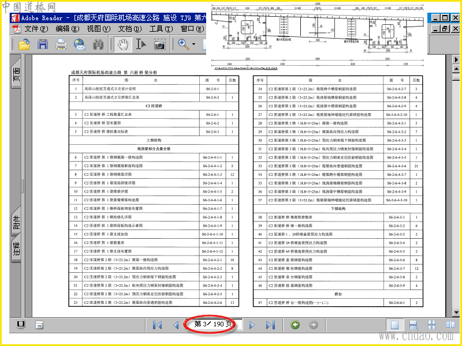Click the green Previous View button
Viewport: 462px width, 346px height.
(295, 325)
